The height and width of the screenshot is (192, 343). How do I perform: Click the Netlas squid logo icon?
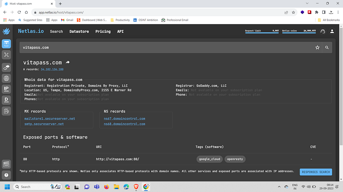tap(6, 31)
